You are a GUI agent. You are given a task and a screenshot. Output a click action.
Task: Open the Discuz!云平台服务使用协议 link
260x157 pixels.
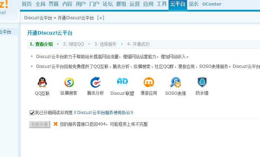point(103,113)
